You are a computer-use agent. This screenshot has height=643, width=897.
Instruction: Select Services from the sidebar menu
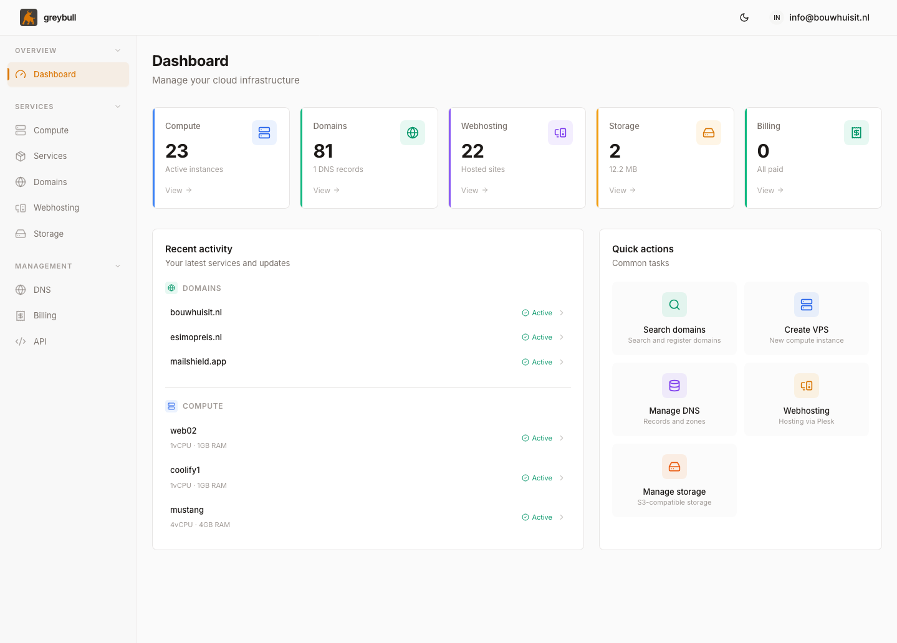50,156
